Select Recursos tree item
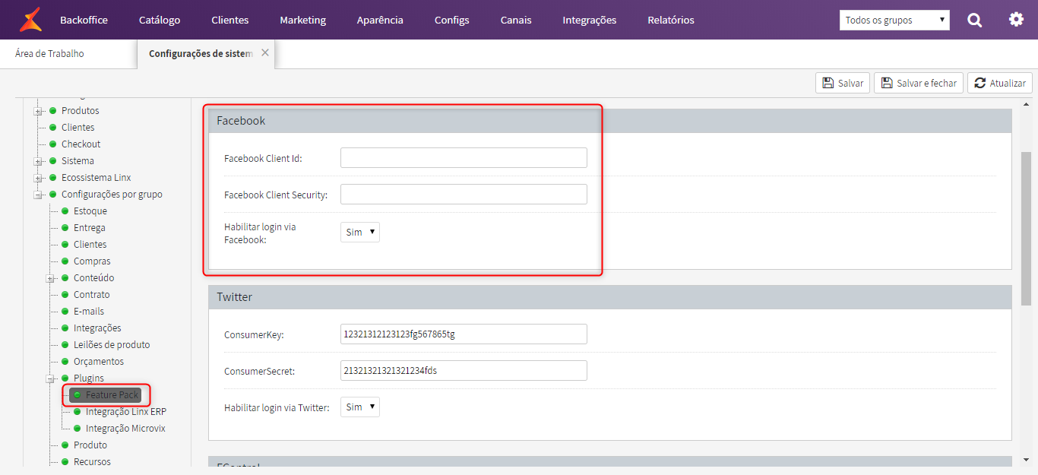The height and width of the screenshot is (475, 1038). point(92,462)
